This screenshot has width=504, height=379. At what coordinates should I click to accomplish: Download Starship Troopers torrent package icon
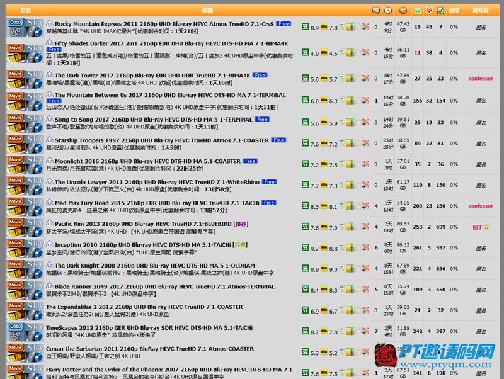pyautogui.click(x=350, y=144)
